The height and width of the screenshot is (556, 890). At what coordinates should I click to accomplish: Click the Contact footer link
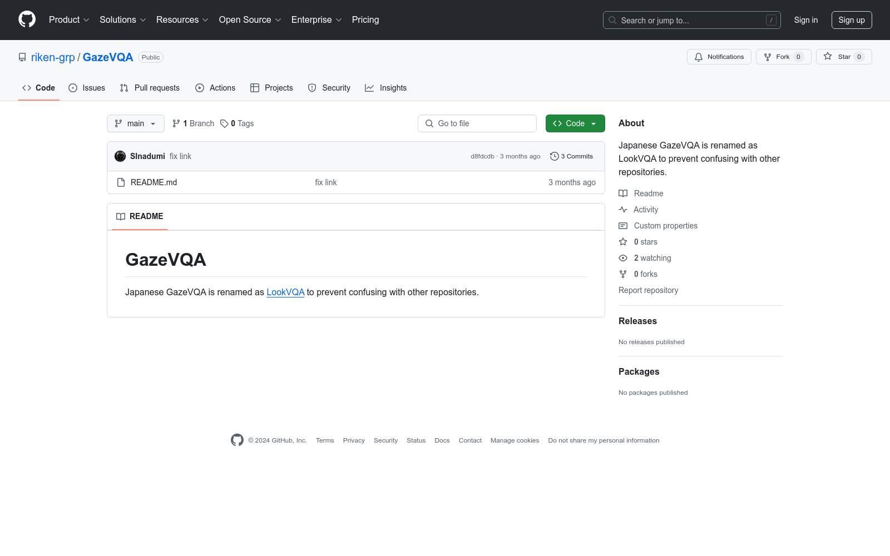point(470,440)
